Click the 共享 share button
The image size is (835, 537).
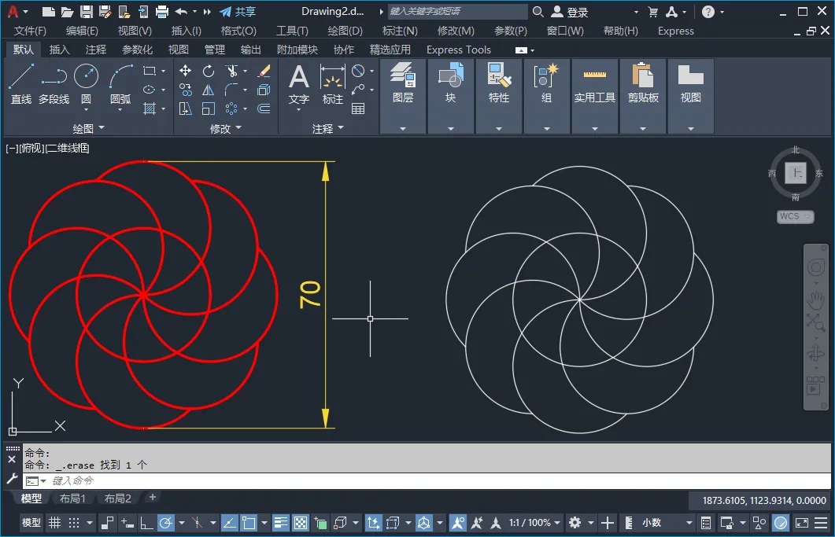[x=238, y=12]
